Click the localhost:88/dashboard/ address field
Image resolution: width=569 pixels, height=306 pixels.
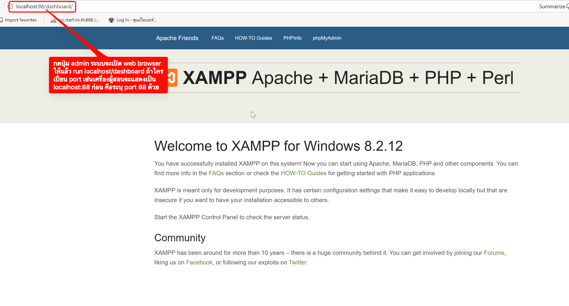[x=44, y=6]
